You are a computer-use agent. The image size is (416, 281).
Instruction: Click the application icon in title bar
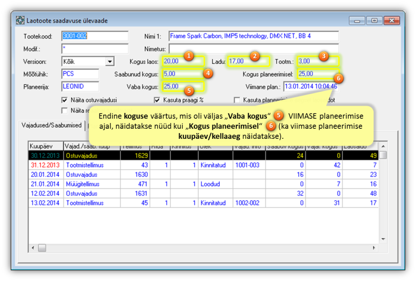pyautogui.click(x=20, y=20)
